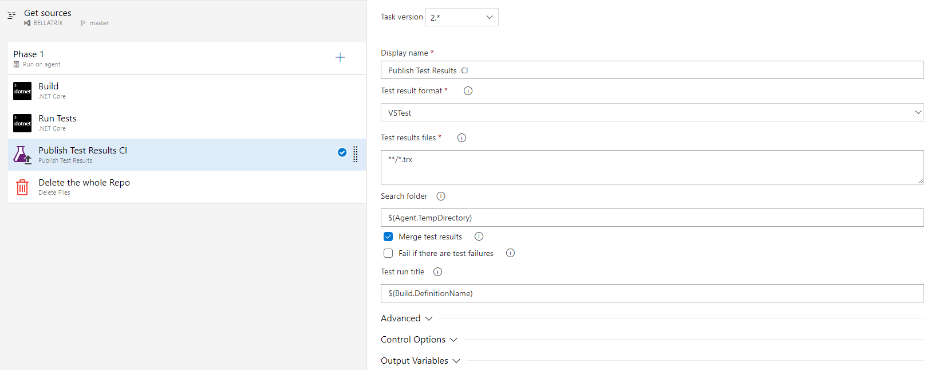The height and width of the screenshot is (370, 931).
Task: Click the Phase 1 agent icon
Action: 17,64
